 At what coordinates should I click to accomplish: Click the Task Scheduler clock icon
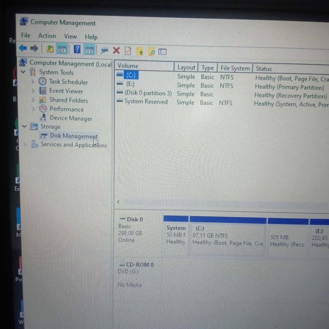43,81
